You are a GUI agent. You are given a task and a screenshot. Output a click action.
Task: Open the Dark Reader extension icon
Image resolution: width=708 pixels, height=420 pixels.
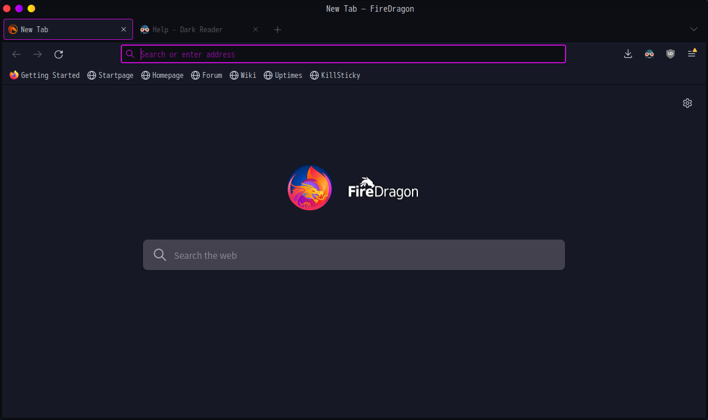pyautogui.click(x=649, y=54)
